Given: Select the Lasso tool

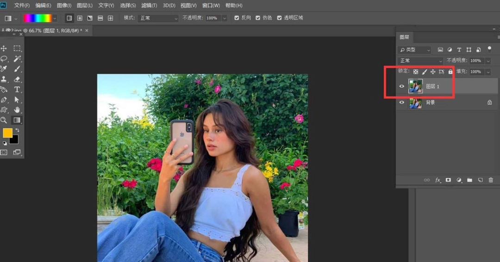Looking at the screenshot, I should tap(4, 59).
